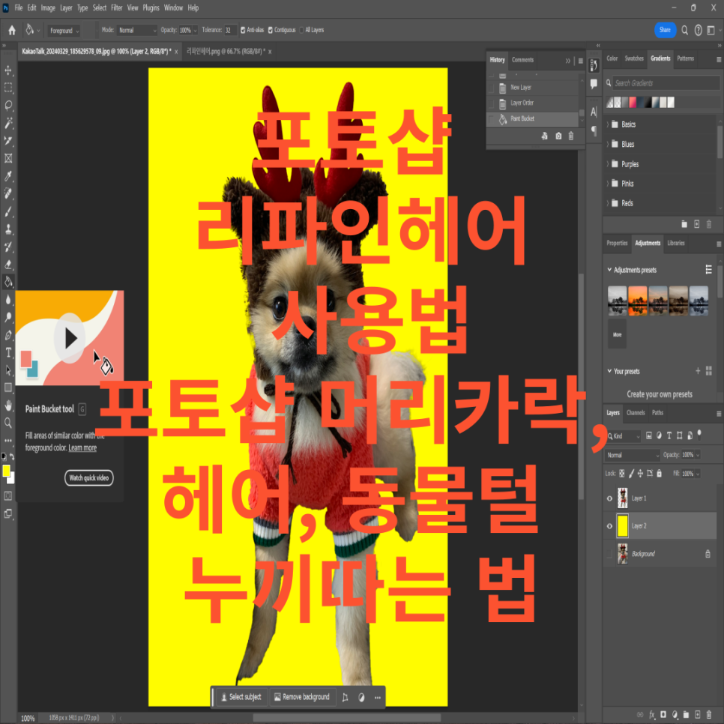The width and height of the screenshot is (724, 724).
Task: Select the Pen tool
Action: coord(8,335)
